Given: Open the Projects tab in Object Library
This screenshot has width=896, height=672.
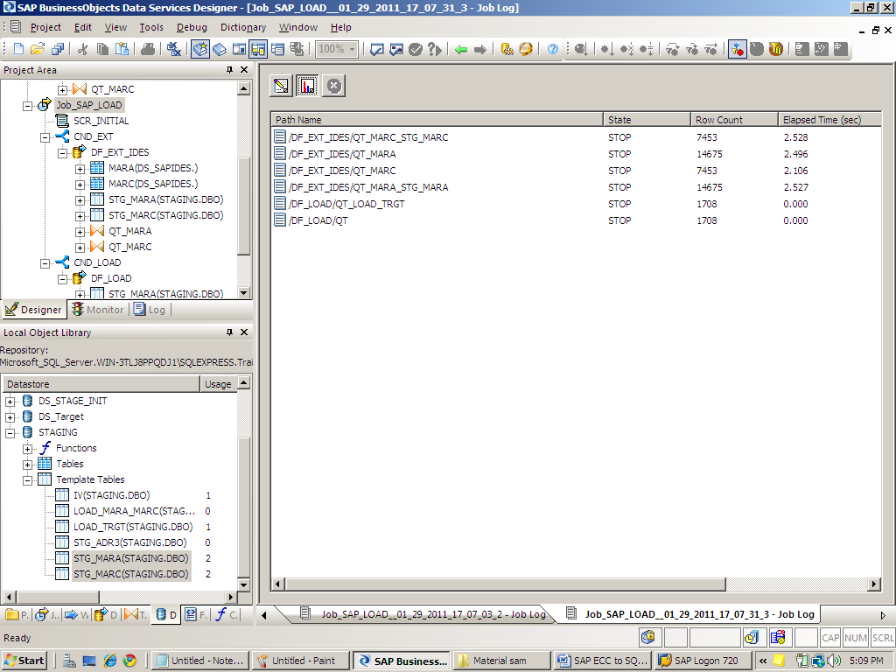Looking at the screenshot, I should coord(16,615).
